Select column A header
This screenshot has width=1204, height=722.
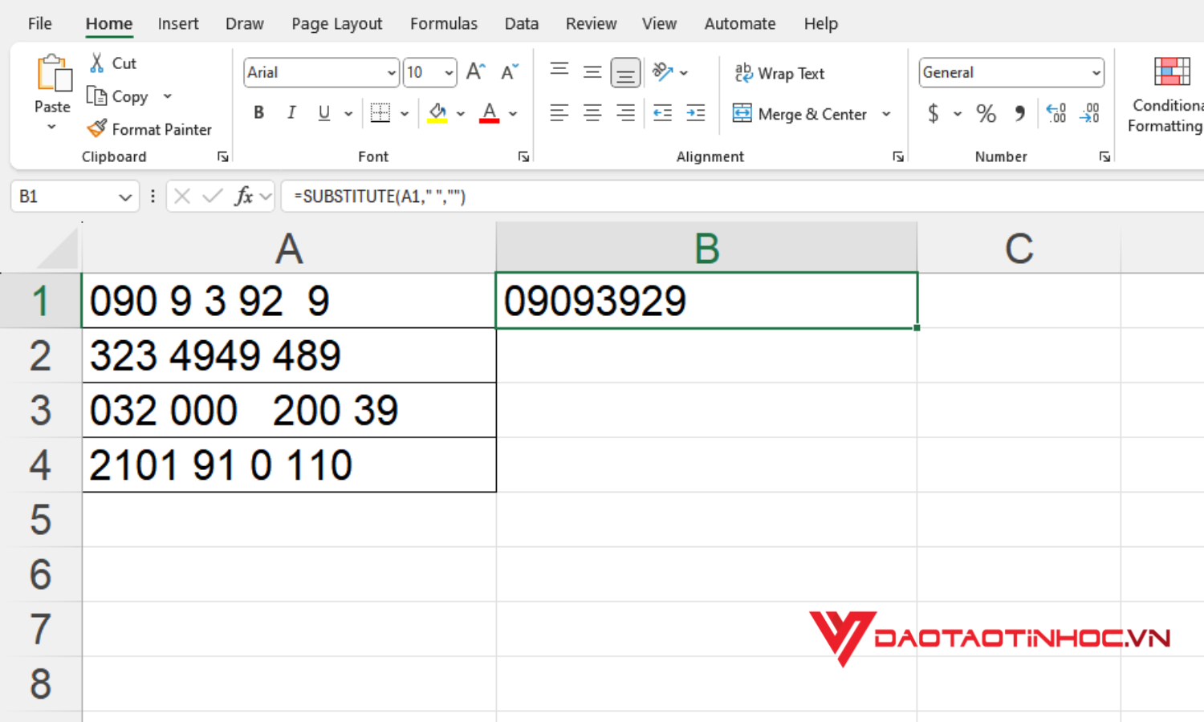[289, 248]
